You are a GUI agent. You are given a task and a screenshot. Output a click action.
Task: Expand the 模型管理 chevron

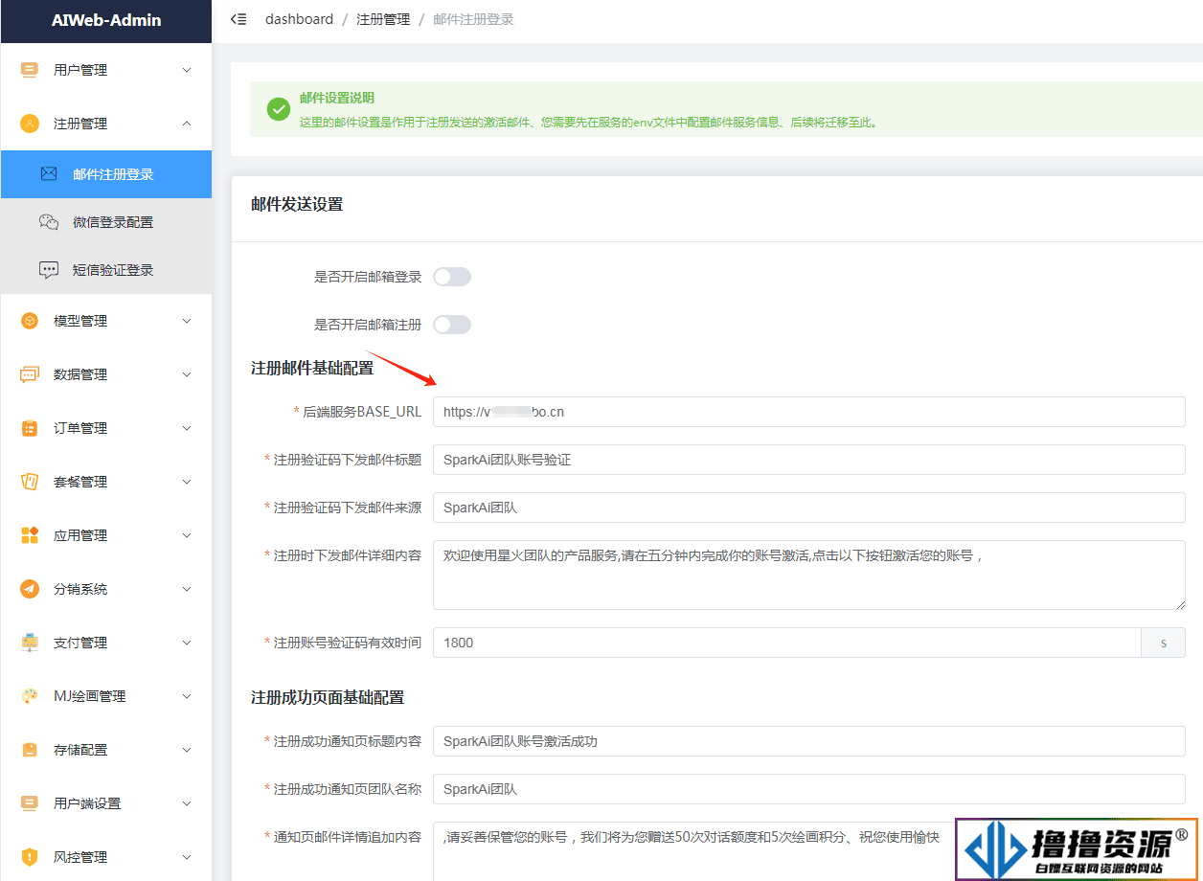point(187,321)
